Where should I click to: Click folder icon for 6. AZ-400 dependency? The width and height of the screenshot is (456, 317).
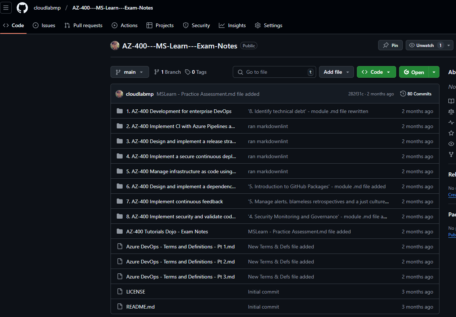point(120,186)
